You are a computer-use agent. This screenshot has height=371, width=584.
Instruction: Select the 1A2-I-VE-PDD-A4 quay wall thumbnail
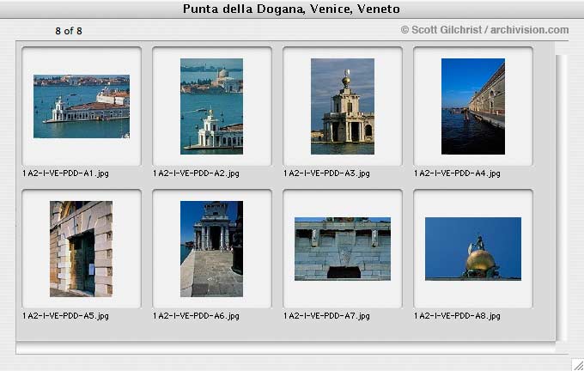click(x=473, y=106)
